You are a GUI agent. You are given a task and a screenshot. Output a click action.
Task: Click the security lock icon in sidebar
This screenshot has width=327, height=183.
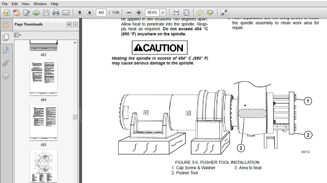pos(6,24)
